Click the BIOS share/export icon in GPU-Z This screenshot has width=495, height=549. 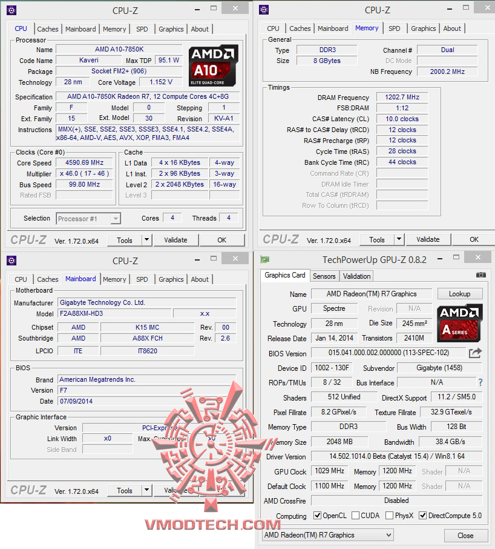point(475,353)
